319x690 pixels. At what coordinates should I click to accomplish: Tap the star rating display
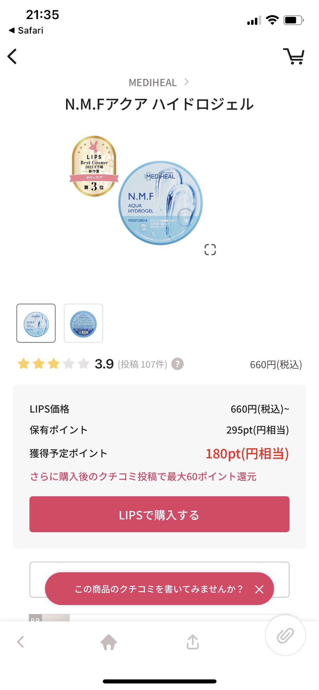coord(54,364)
